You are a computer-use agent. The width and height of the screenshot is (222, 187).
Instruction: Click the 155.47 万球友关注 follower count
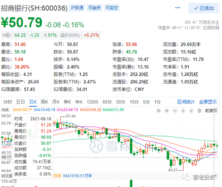click(202, 22)
